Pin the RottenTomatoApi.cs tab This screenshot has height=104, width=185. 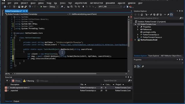[x=24, y=11]
